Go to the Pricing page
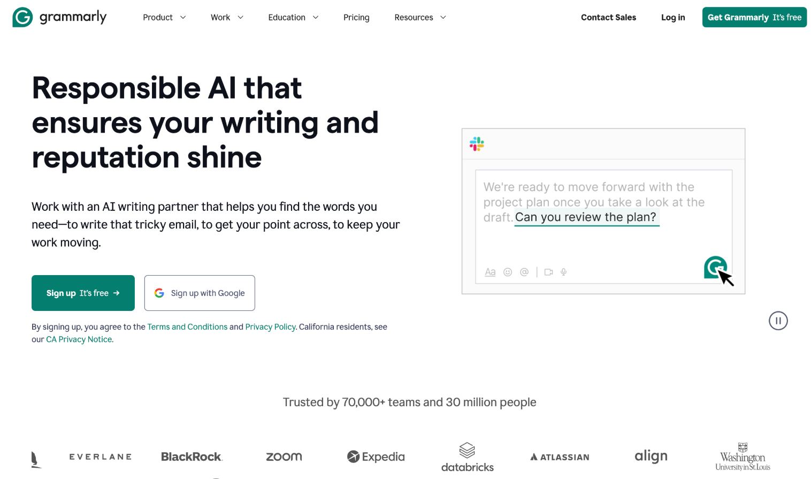Viewport: 811px width, 479px height. (356, 18)
